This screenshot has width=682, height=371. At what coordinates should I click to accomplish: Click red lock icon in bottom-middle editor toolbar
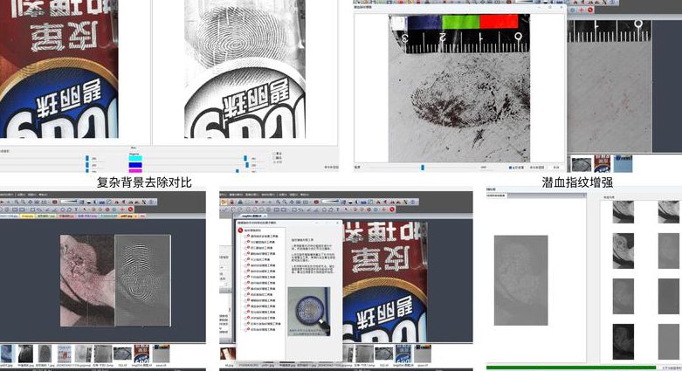231,202
